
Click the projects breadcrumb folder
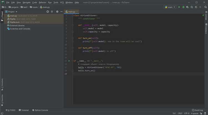[x=13, y=7]
